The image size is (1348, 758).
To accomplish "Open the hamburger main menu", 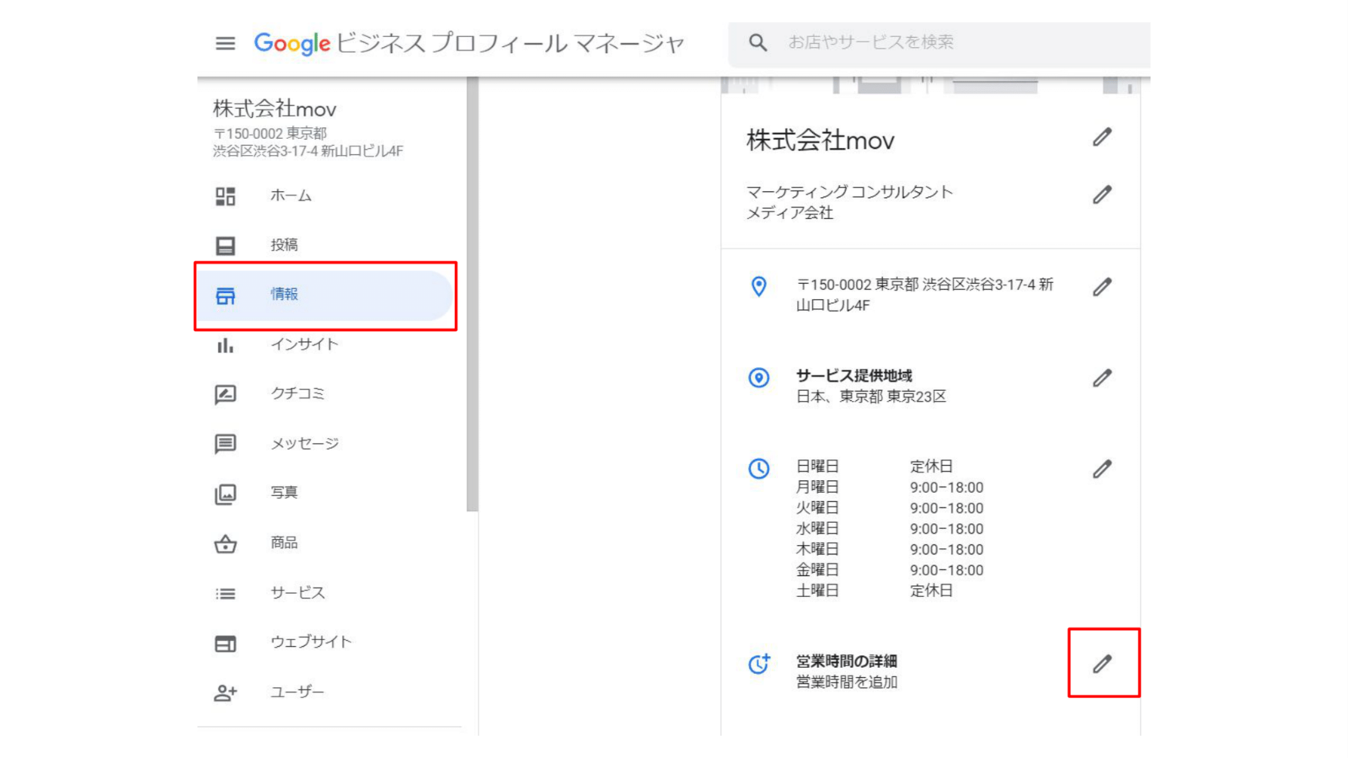I will click(x=225, y=43).
